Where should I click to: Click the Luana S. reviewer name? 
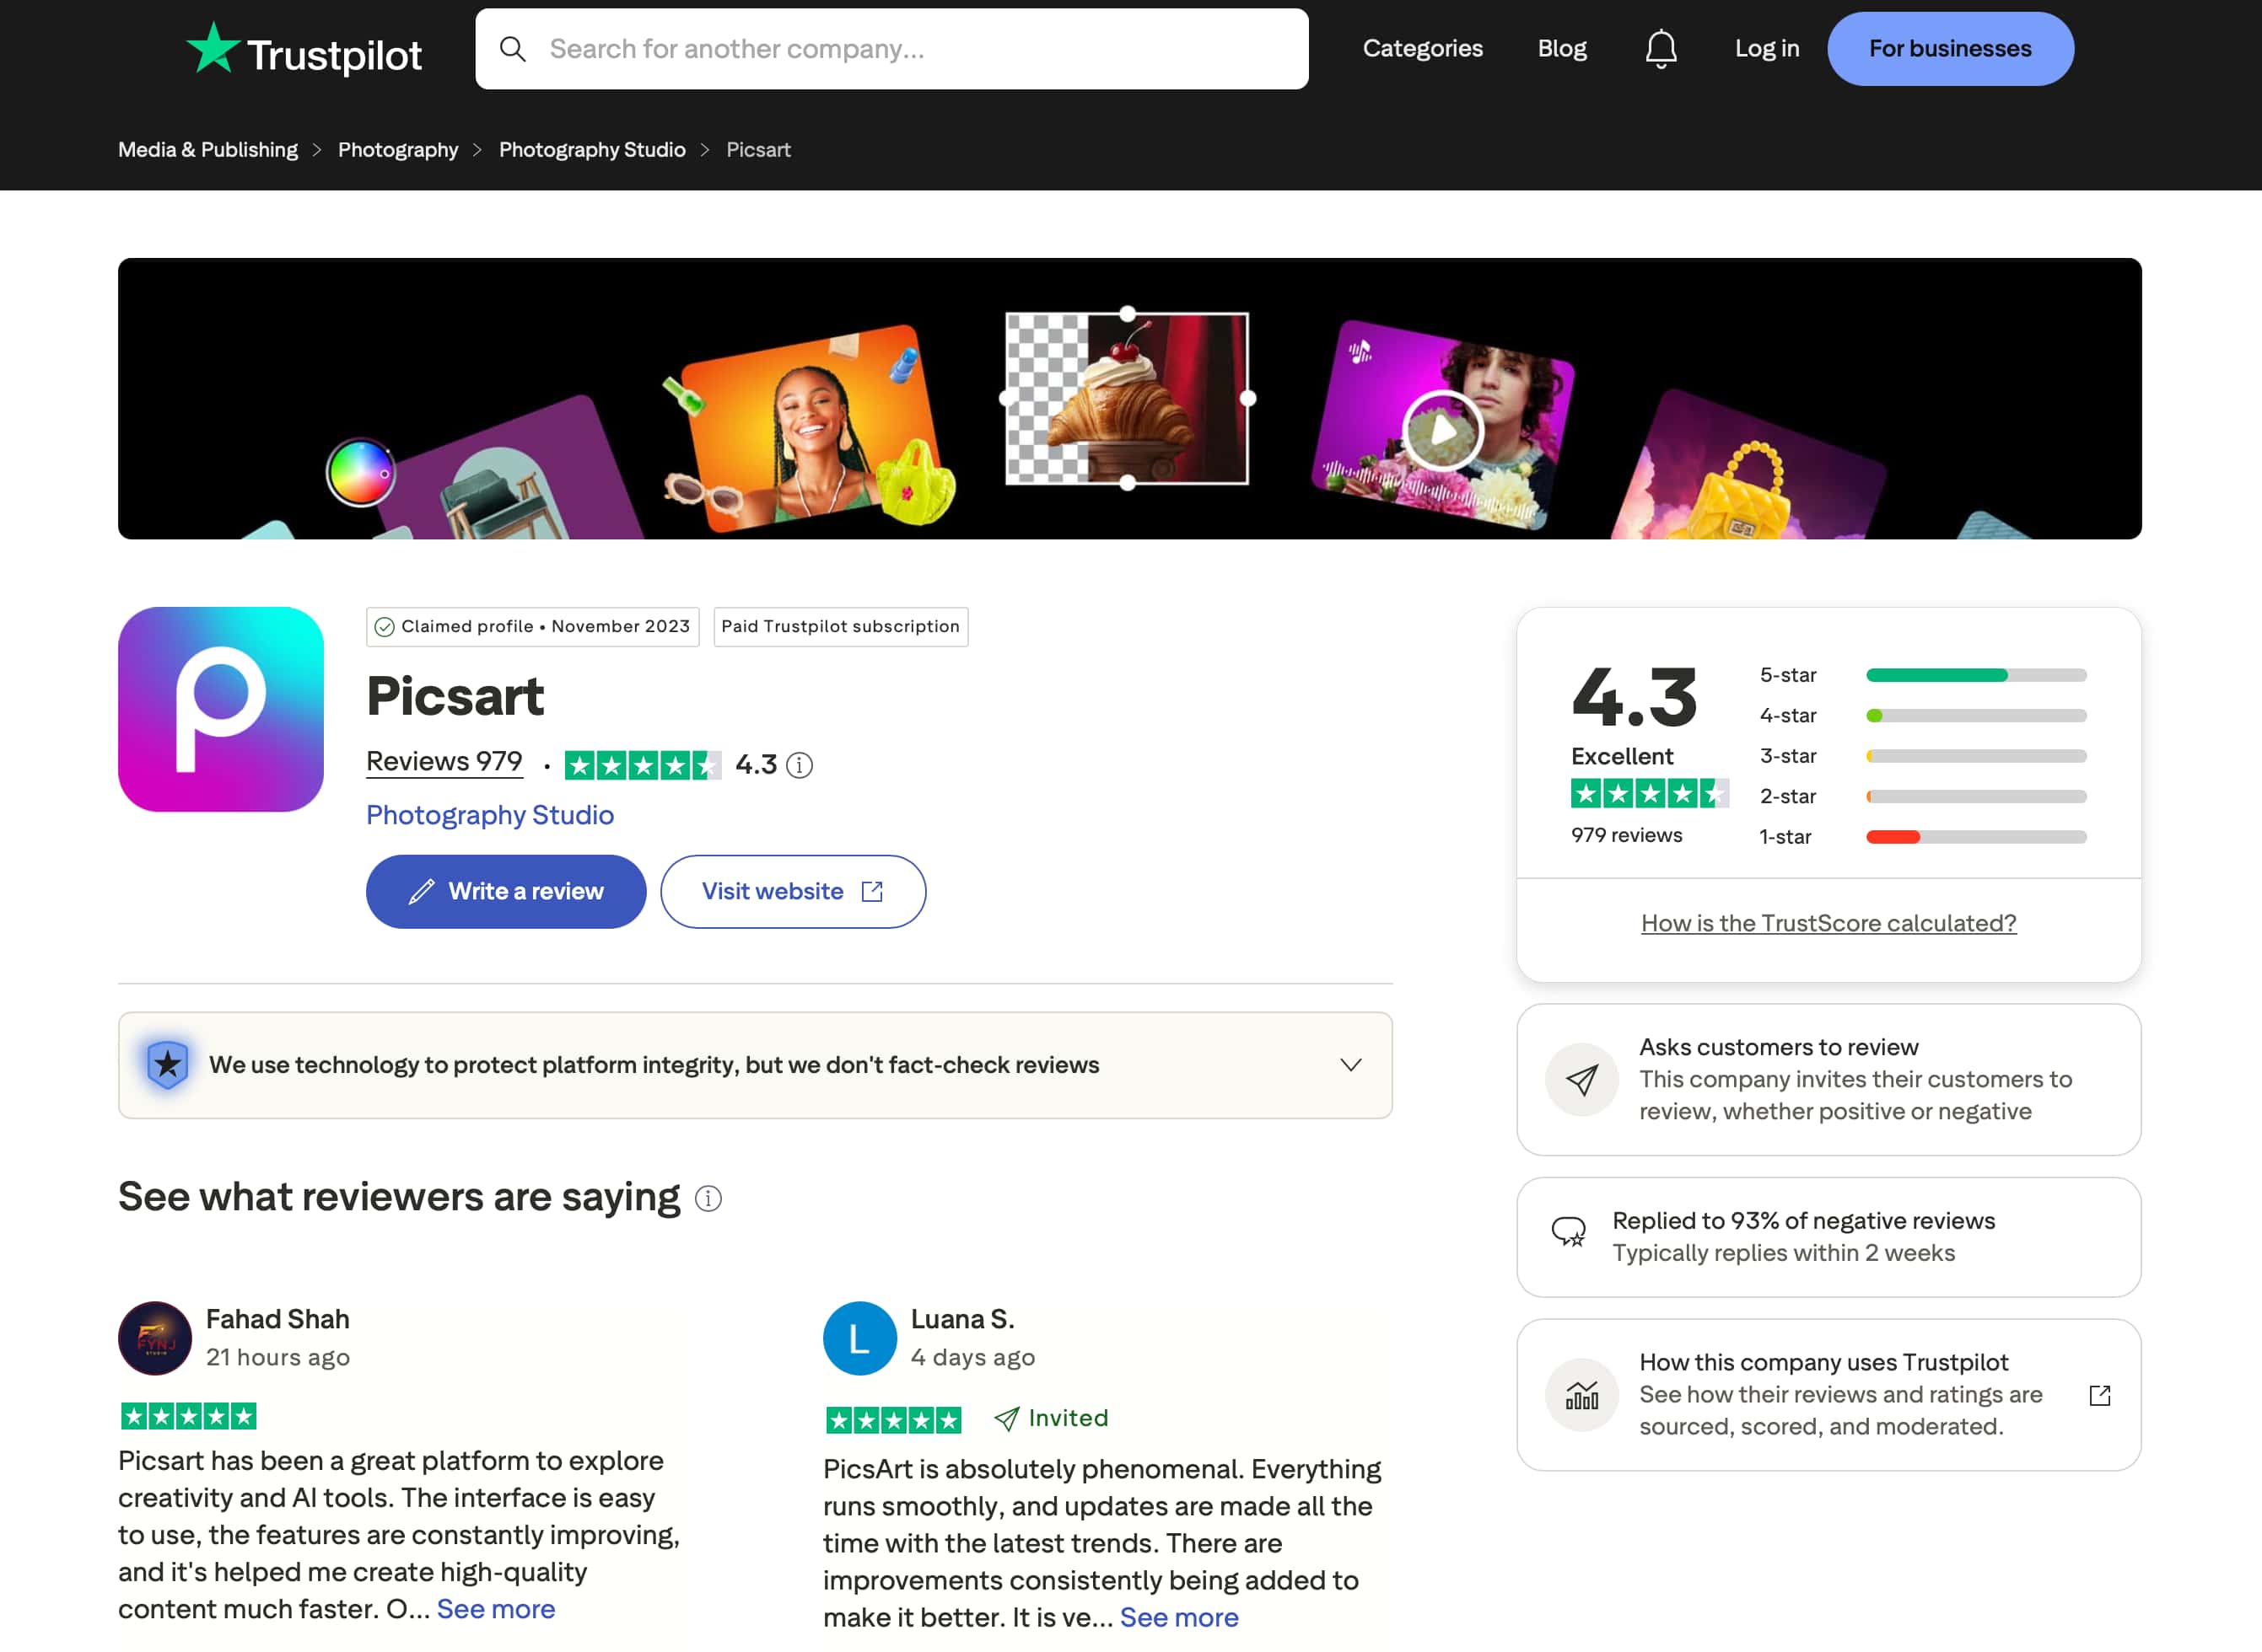point(962,1320)
